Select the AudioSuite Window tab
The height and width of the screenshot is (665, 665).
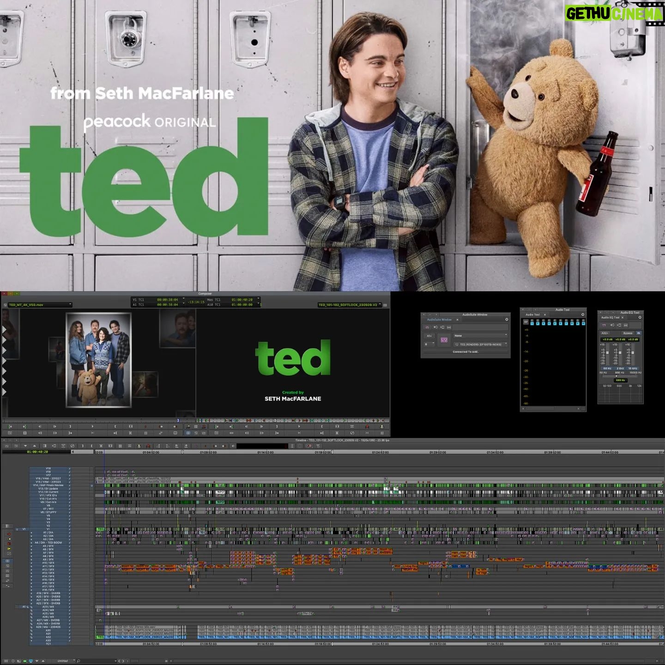(439, 320)
